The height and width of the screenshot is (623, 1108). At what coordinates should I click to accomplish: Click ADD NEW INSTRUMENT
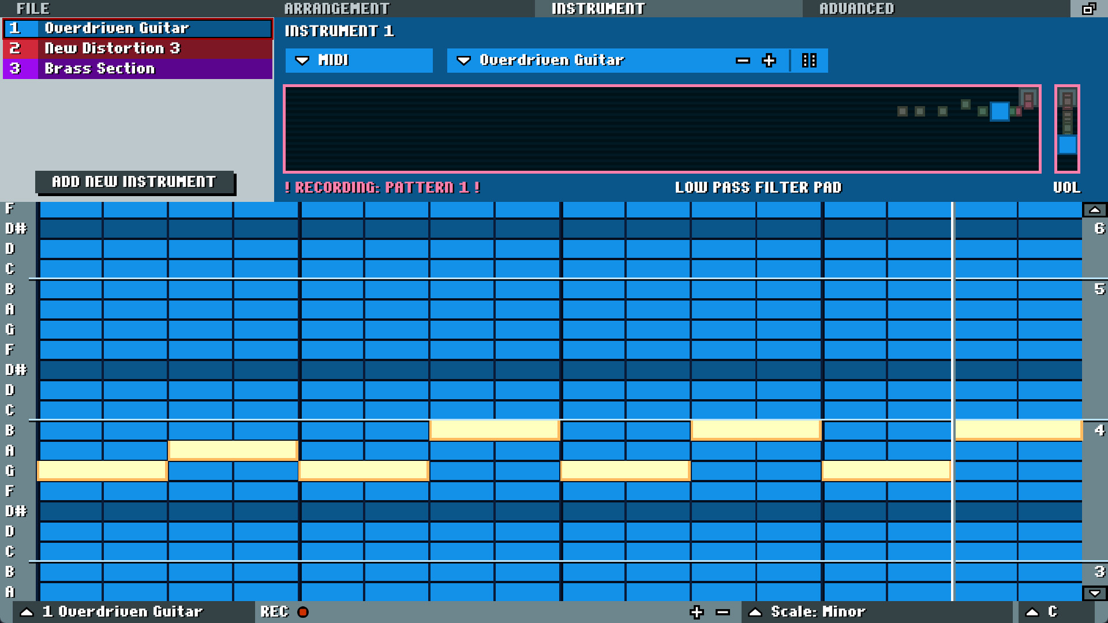click(134, 182)
